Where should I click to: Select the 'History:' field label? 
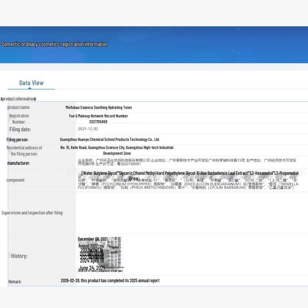point(19,256)
